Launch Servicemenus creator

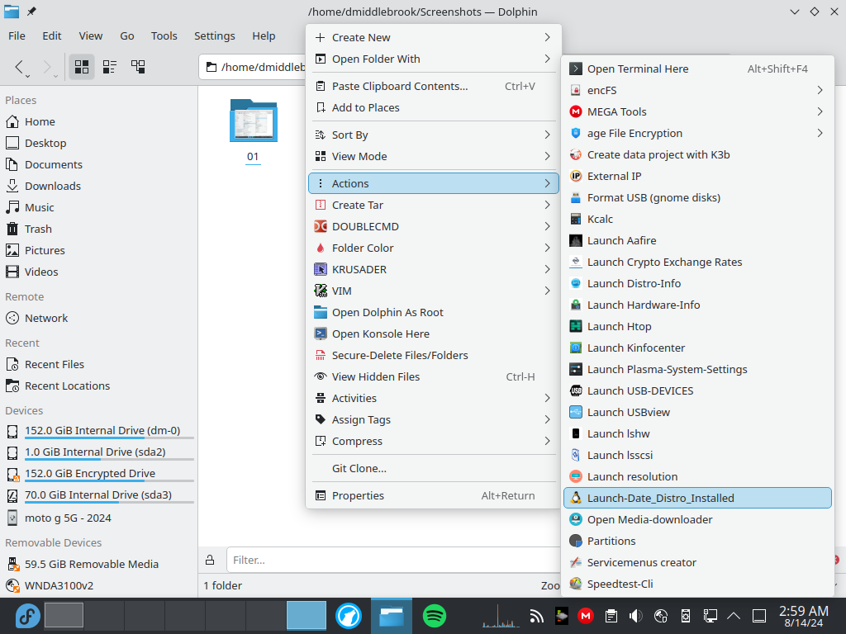(697, 562)
